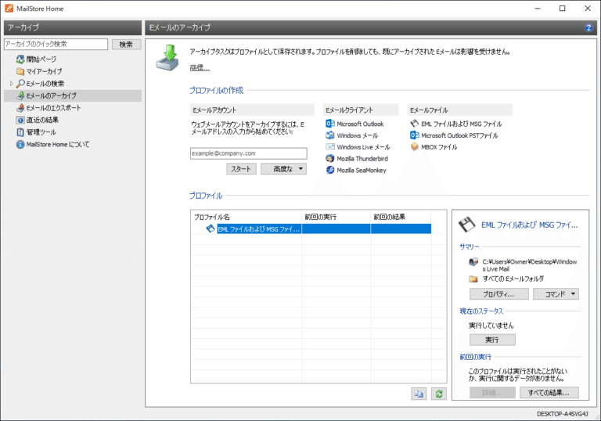This screenshot has height=421, width=601.
Task: Click the floppy disk icon in details panel
Action: pos(467,225)
